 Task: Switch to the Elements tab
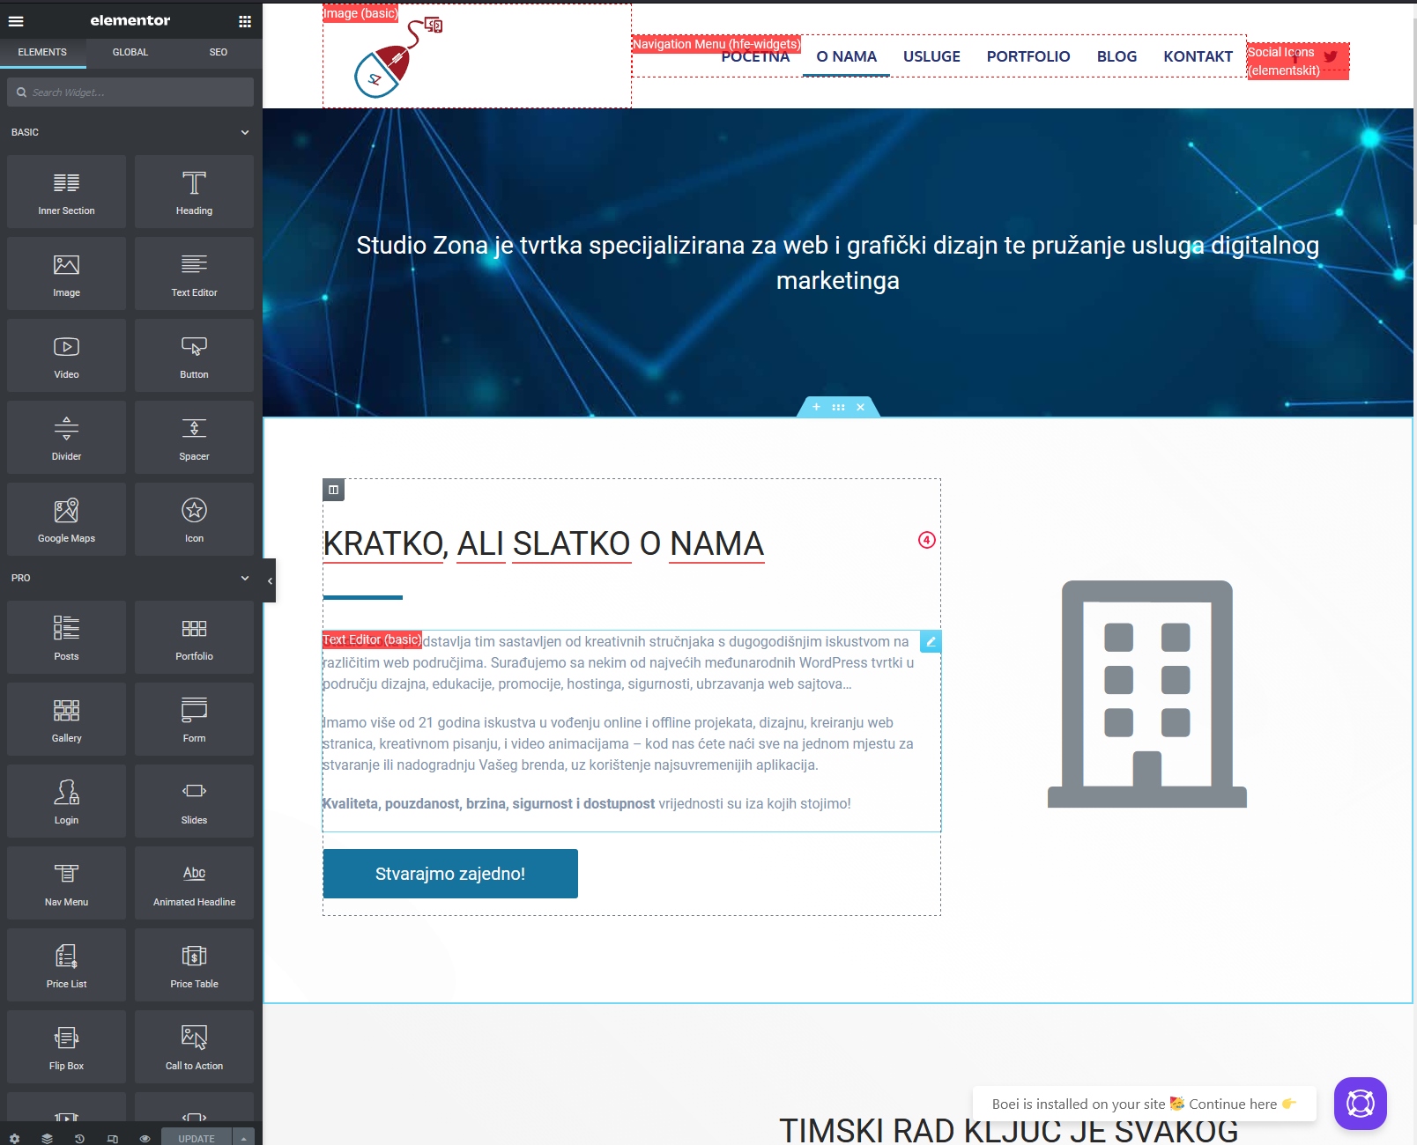coord(42,52)
